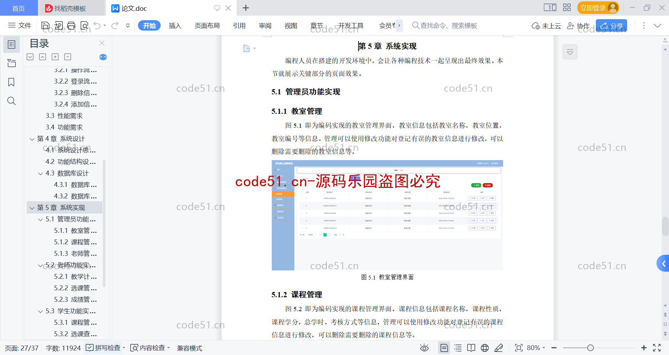Open quick access toolbar customization dropdown
This screenshot has width=669, height=355.
(128, 25)
